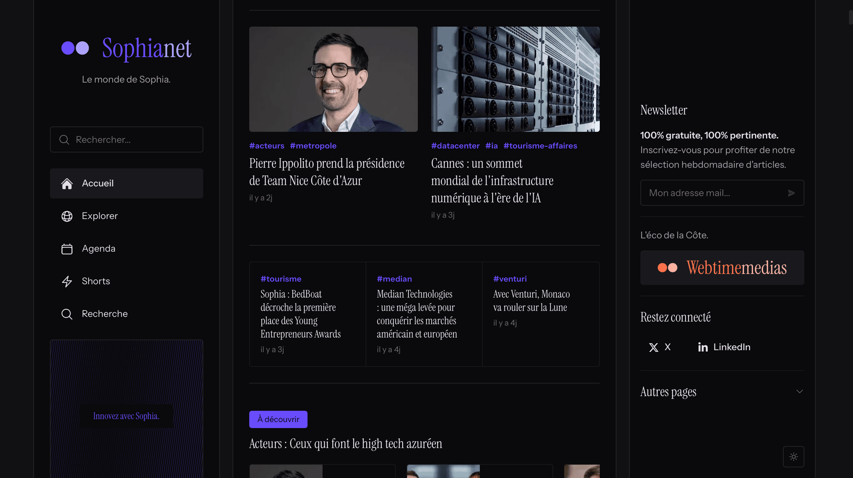This screenshot has width=853, height=478.
Task: Open the datacenter servers article thumbnail
Action: pos(515,79)
